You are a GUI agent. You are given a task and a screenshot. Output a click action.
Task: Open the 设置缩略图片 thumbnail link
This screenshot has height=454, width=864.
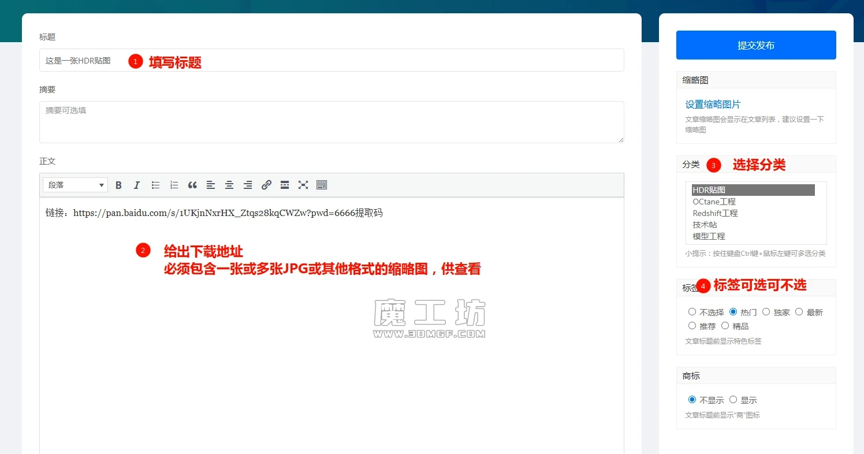click(x=713, y=105)
